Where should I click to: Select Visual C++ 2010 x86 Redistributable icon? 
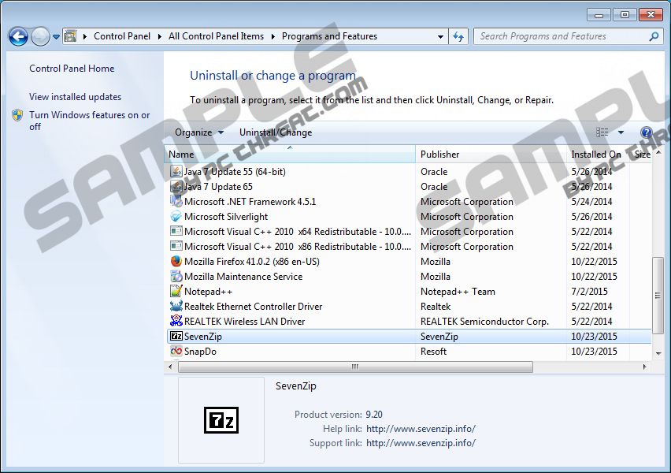coord(176,246)
